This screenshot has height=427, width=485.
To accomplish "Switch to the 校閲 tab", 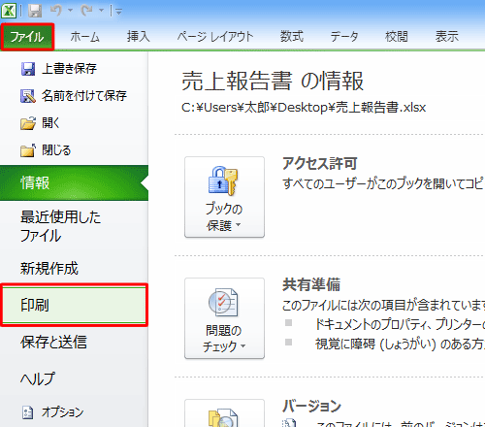I will pyautogui.click(x=397, y=37).
